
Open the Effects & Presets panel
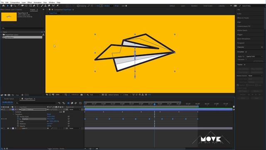coord(243,18)
